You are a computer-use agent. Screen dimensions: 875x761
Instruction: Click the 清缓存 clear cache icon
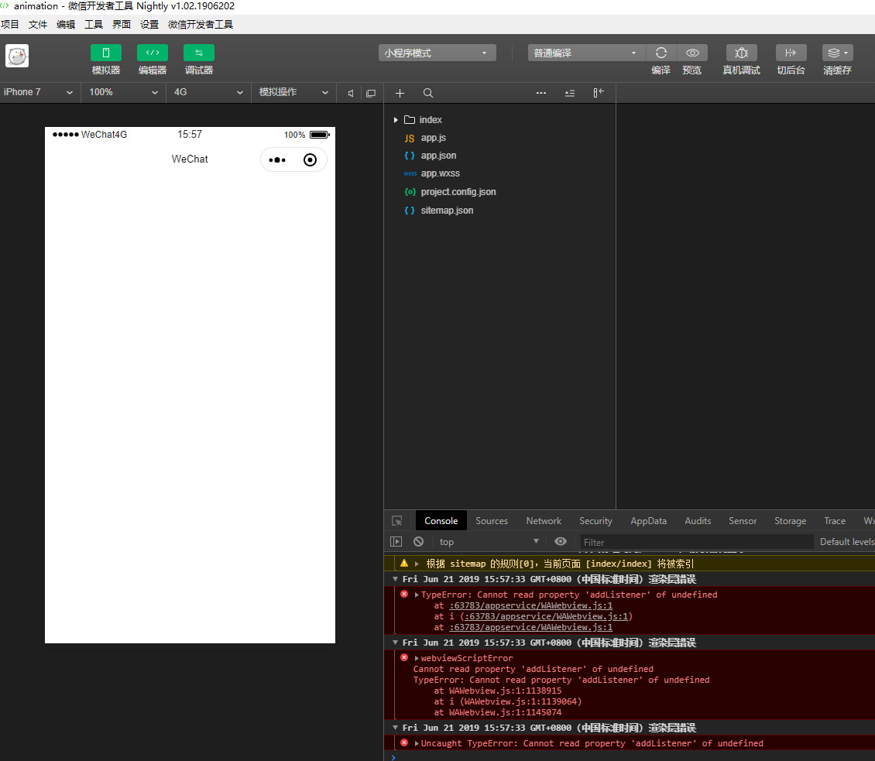[837, 53]
